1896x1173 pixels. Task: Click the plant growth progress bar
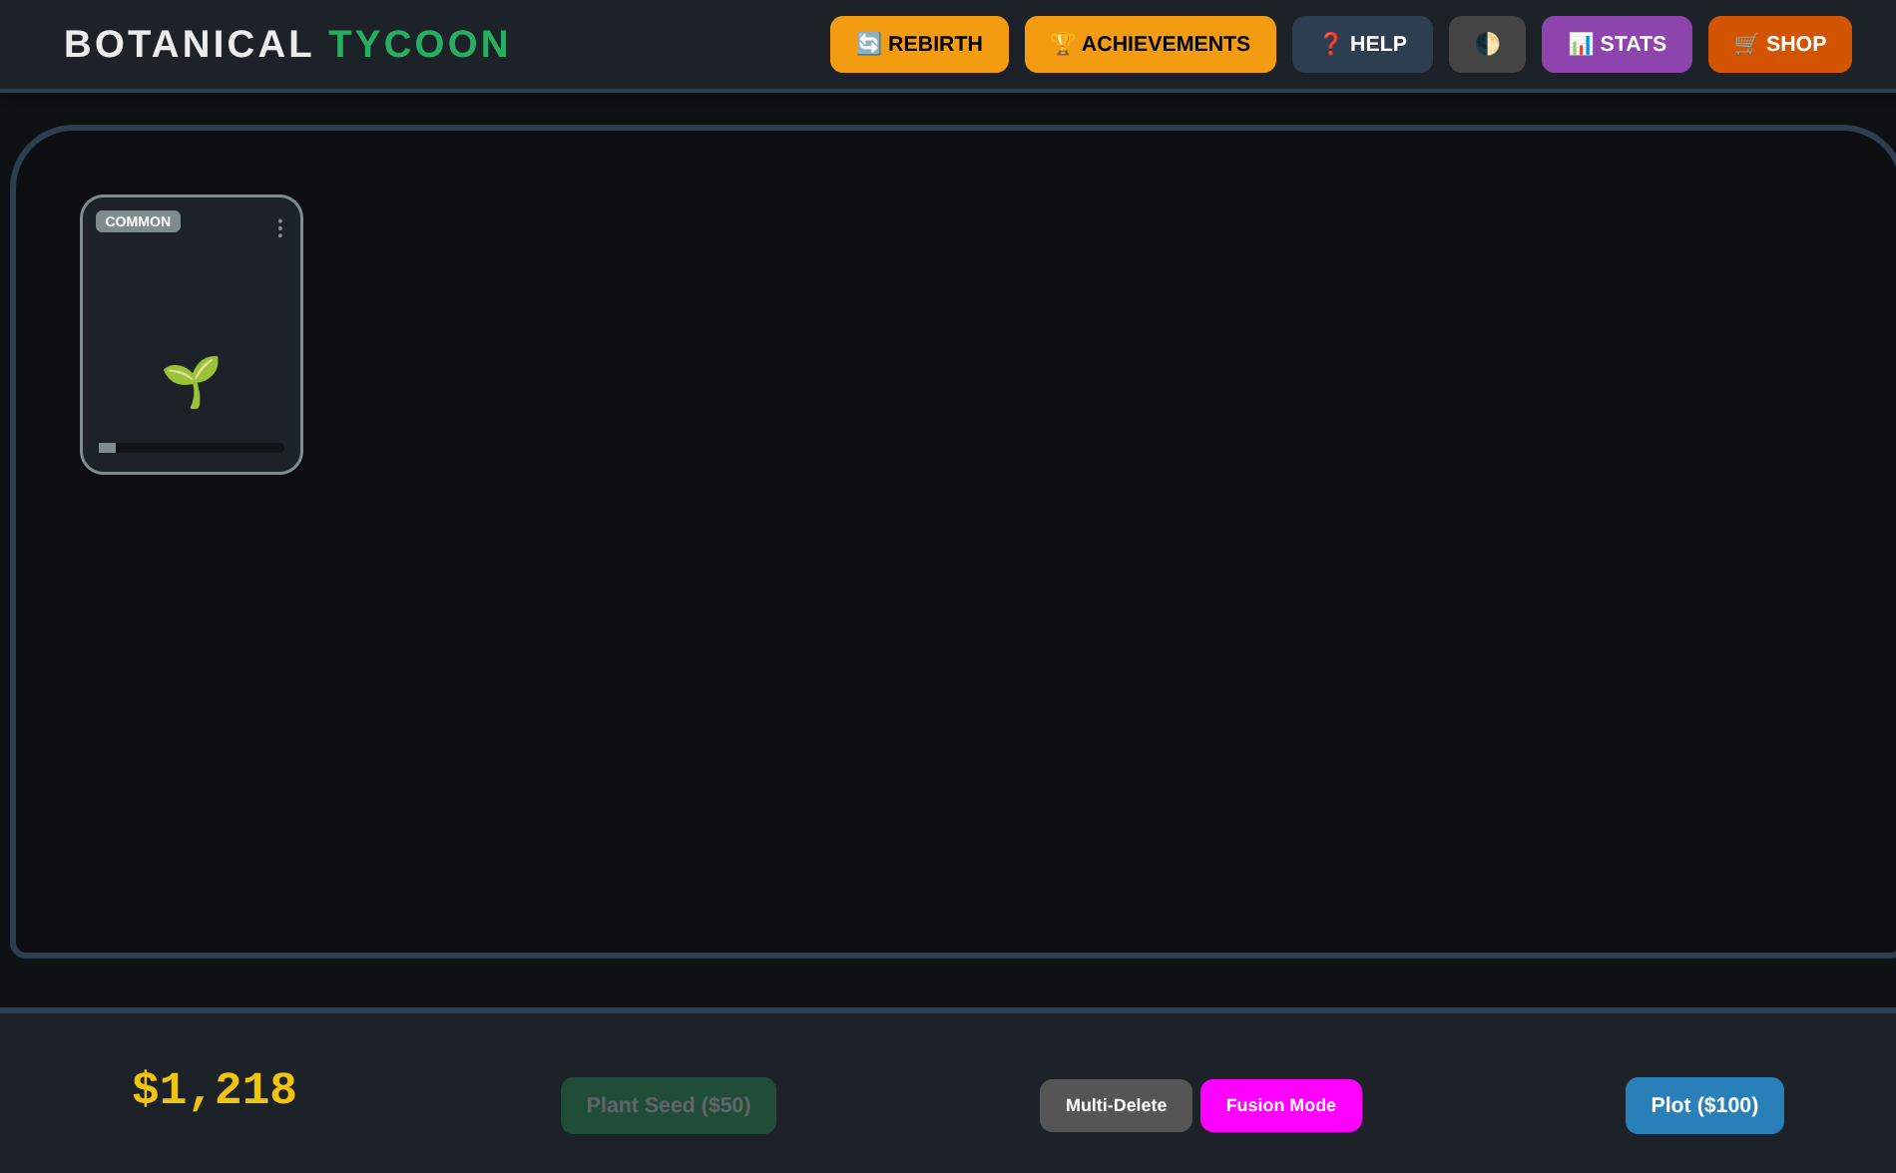pyautogui.click(x=192, y=448)
